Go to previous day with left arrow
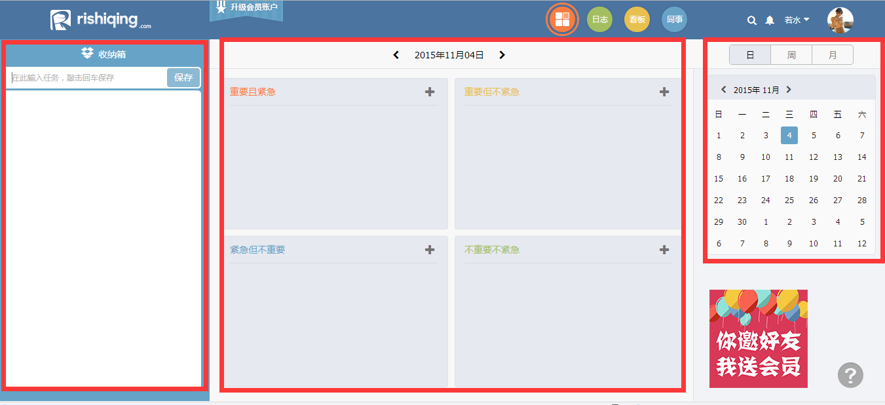The image size is (885, 405). [395, 55]
